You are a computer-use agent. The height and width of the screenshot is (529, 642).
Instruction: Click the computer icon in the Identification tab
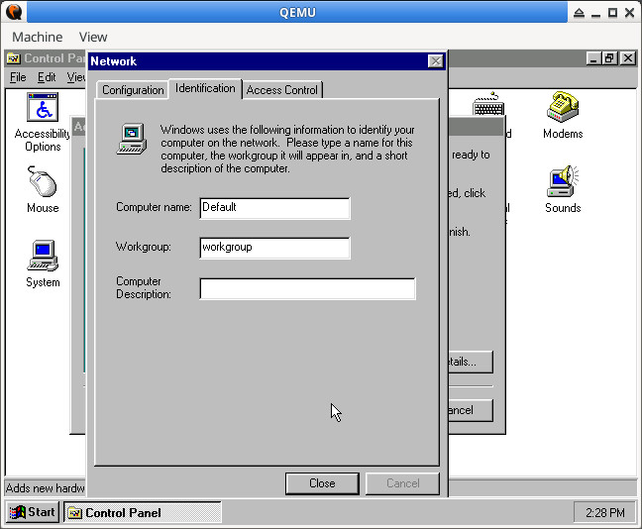(132, 139)
